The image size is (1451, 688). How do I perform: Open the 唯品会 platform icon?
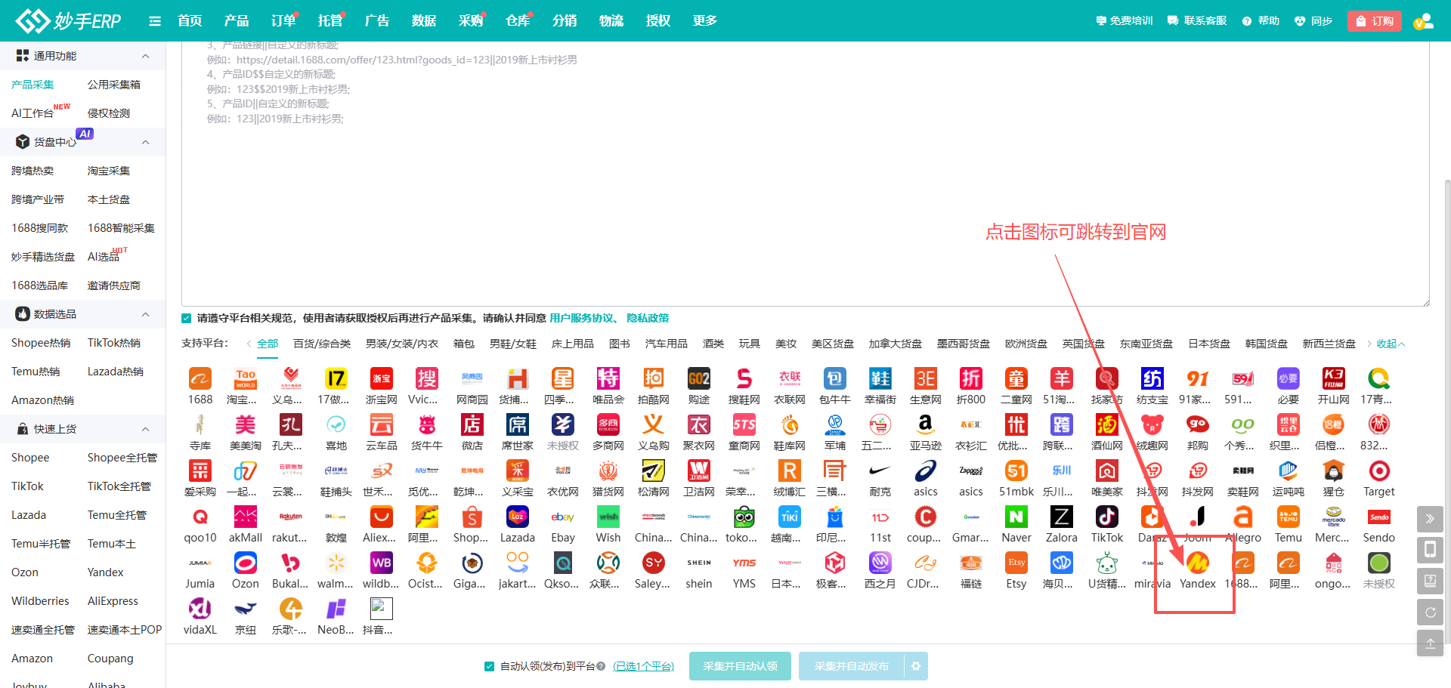(608, 378)
